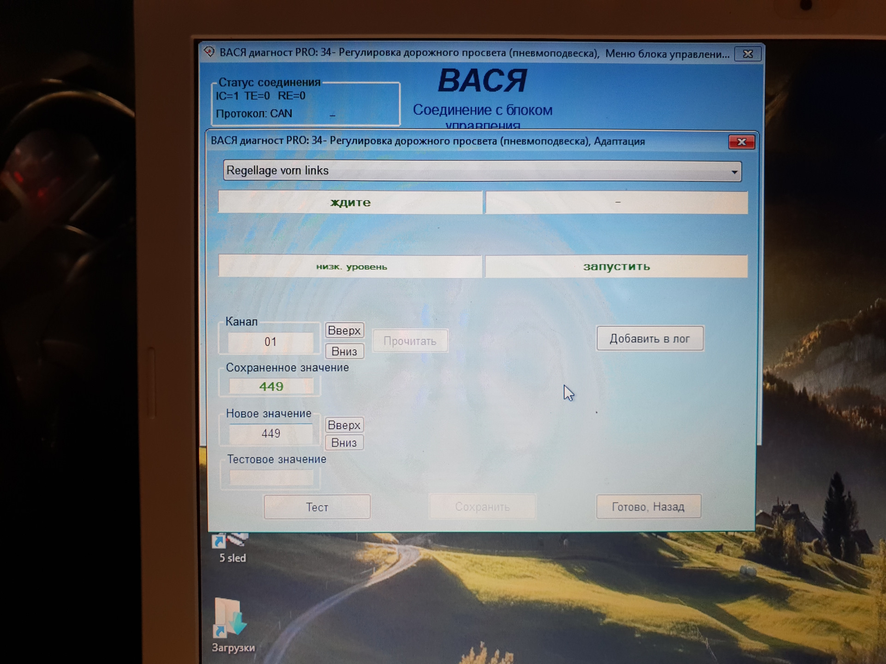The width and height of the screenshot is (886, 664).
Task: Click the Тестовое значение field
Action: pos(271,478)
